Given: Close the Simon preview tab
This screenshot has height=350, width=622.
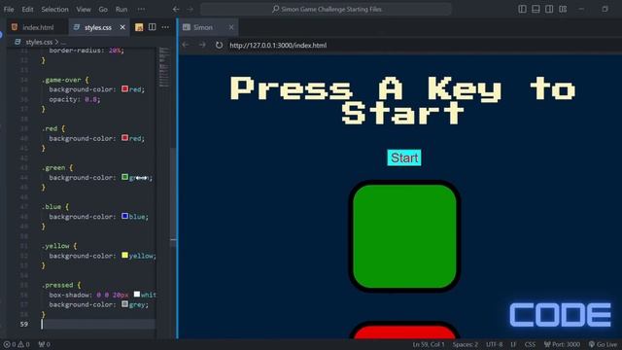Looking at the screenshot, I should [231, 27].
